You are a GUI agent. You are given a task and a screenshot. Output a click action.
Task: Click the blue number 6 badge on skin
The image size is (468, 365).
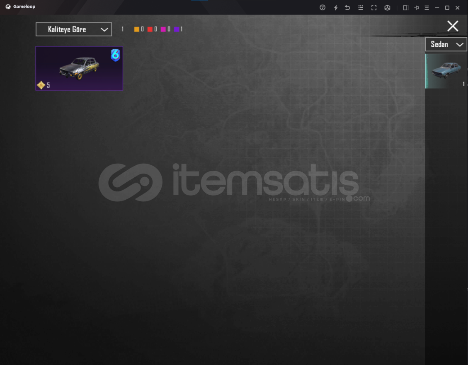pos(116,55)
